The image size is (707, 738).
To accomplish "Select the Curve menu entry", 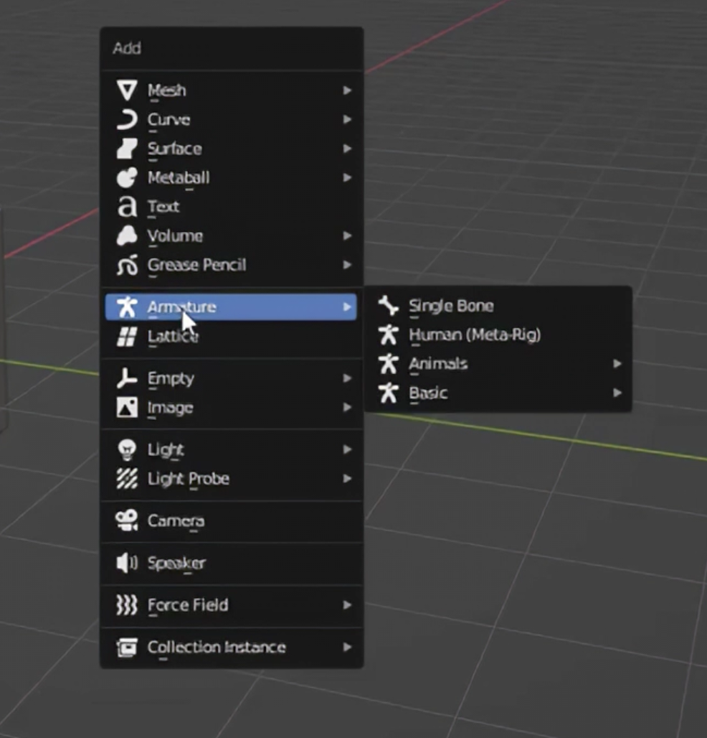I will [232, 120].
